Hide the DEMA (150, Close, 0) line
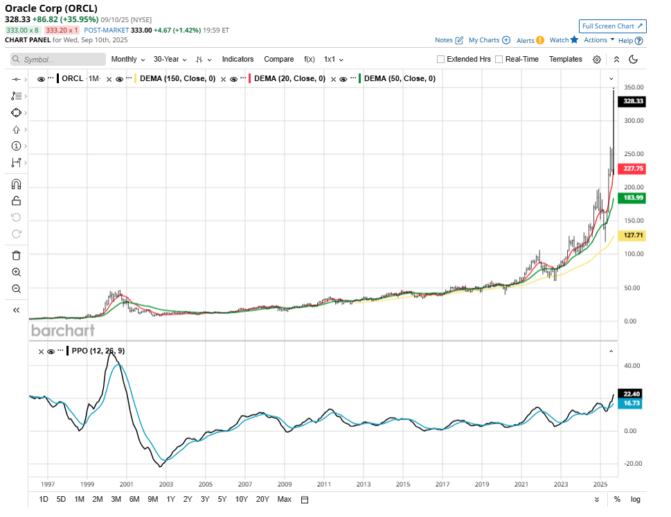The width and height of the screenshot is (671, 517). 119,79
